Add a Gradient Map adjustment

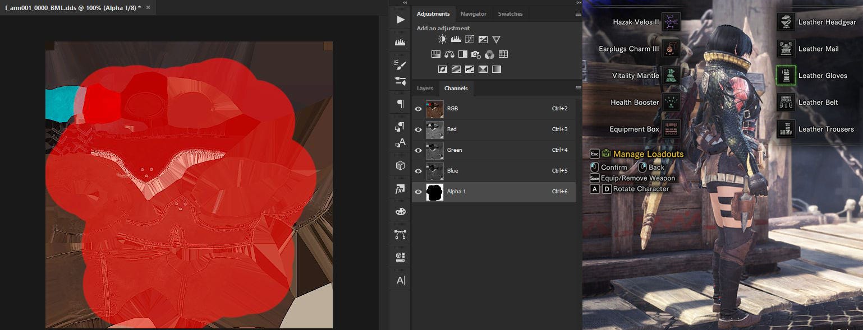click(x=496, y=69)
